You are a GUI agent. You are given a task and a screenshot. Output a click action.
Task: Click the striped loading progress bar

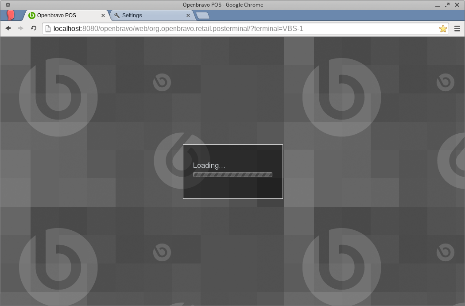(232, 174)
